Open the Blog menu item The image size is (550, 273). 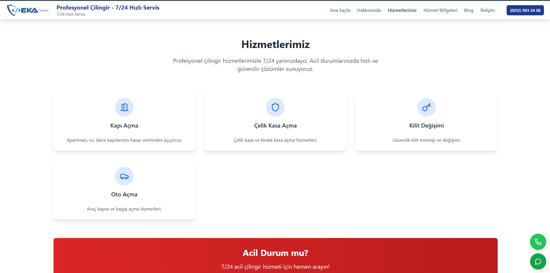point(469,10)
